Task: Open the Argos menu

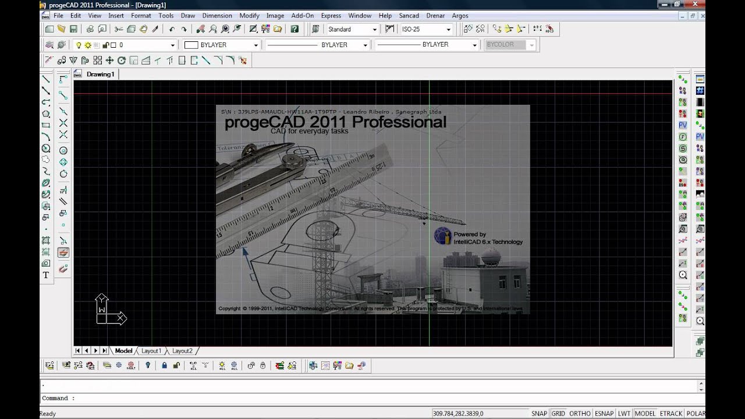Action: pyautogui.click(x=460, y=16)
